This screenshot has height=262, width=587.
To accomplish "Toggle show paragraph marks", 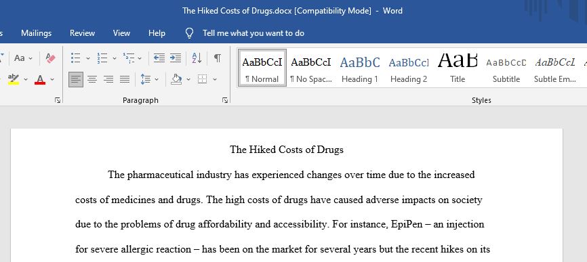I will click(x=218, y=58).
